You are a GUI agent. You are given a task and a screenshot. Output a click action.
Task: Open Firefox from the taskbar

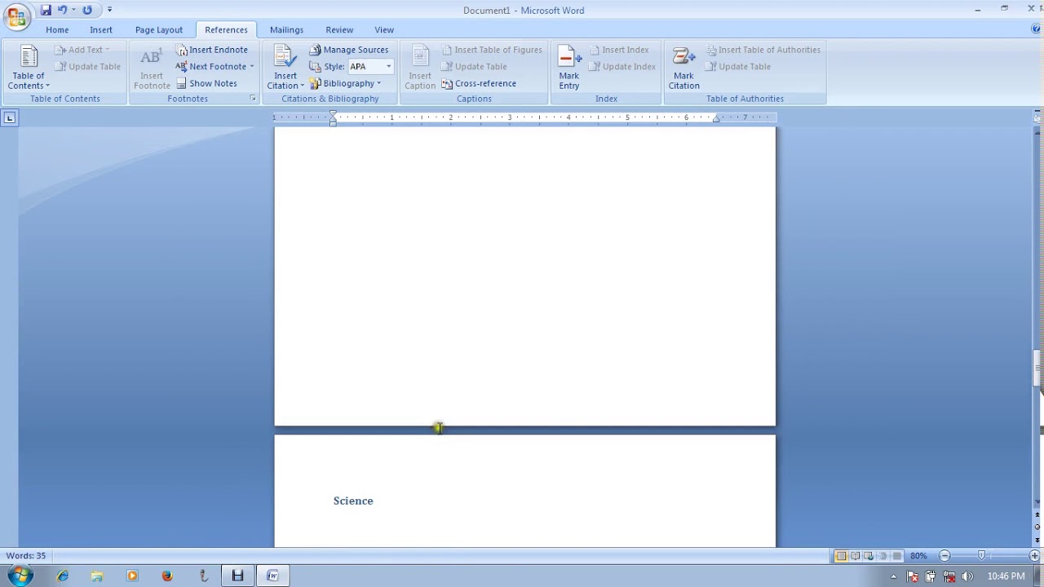(x=167, y=576)
